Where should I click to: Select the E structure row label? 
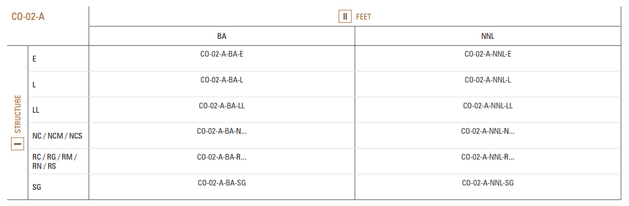(x=35, y=59)
